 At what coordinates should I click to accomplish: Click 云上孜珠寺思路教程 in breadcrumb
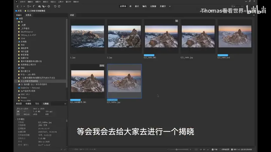[x=36, y=11]
